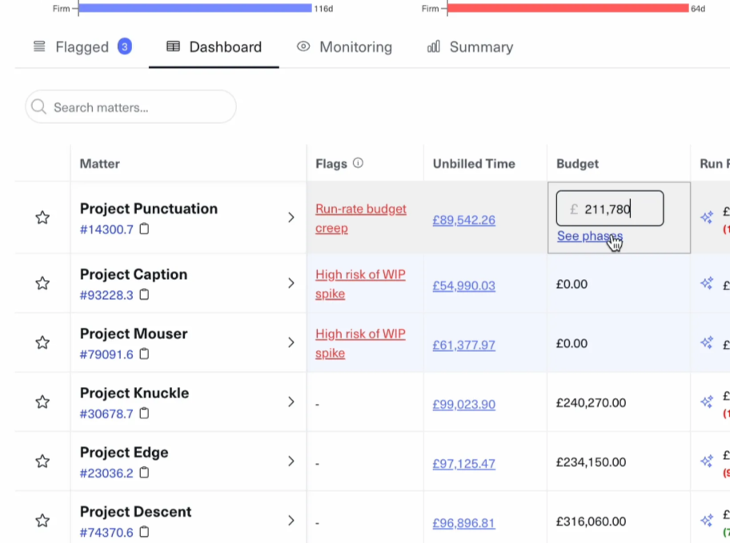Viewport: 730px width, 543px height.
Task: Star Project Punctuation as favorite
Action: click(x=42, y=218)
